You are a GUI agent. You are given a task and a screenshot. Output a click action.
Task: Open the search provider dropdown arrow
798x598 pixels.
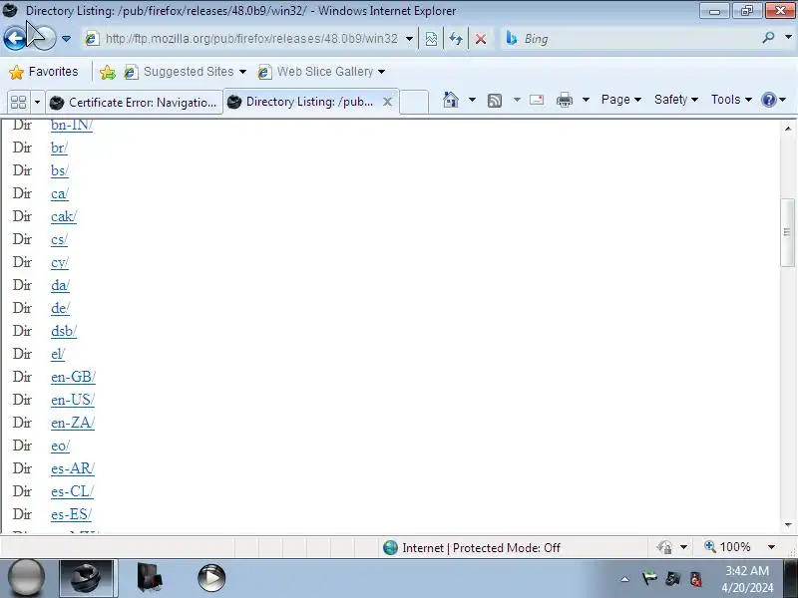tap(788, 37)
